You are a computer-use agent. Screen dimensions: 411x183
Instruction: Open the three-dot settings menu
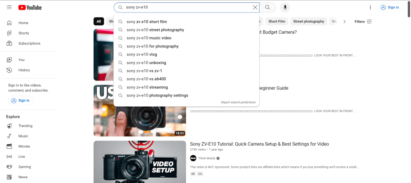[370, 7]
